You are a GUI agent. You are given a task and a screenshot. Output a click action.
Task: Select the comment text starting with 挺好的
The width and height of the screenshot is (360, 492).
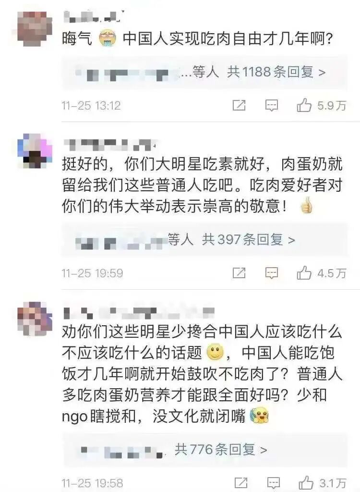[202, 185]
